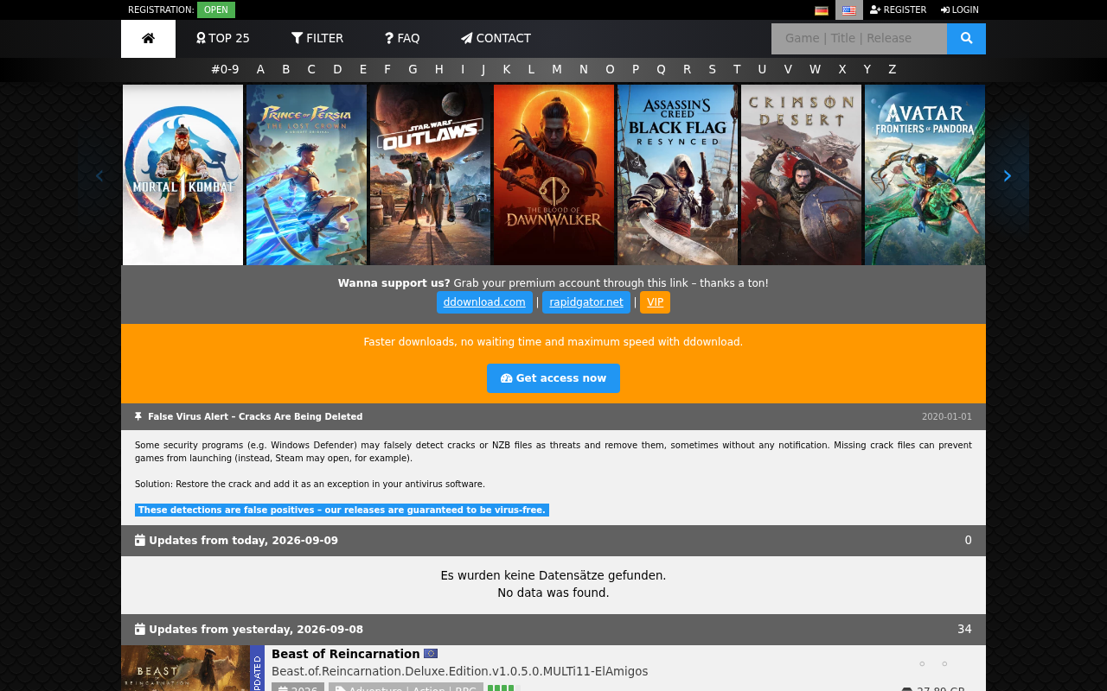Open the FILTER menu
Image resolution: width=1107 pixels, height=691 pixels.
coord(317,39)
